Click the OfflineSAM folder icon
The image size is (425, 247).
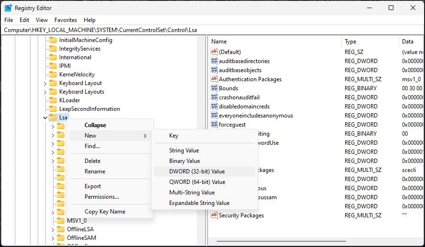pyautogui.click(x=60, y=237)
